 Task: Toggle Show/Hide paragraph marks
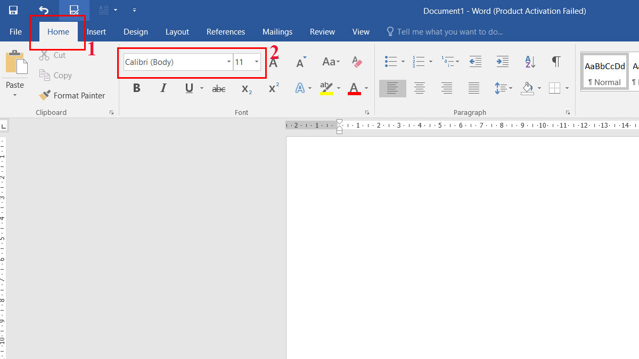coord(556,62)
